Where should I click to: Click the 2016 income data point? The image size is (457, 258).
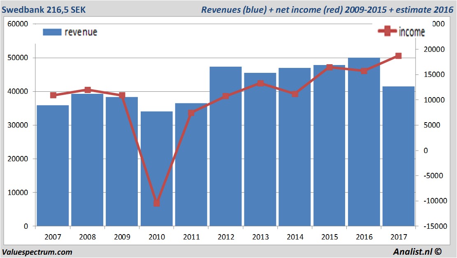click(364, 71)
